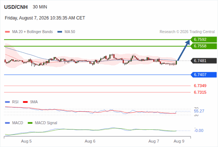Click the Aug 7 date axis label

pos(154,141)
